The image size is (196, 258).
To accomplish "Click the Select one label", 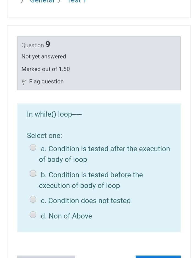I will pyautogui.click(x=44, y=136).
